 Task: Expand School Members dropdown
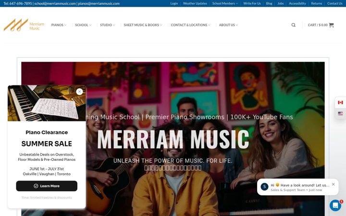tap(225, 3)
